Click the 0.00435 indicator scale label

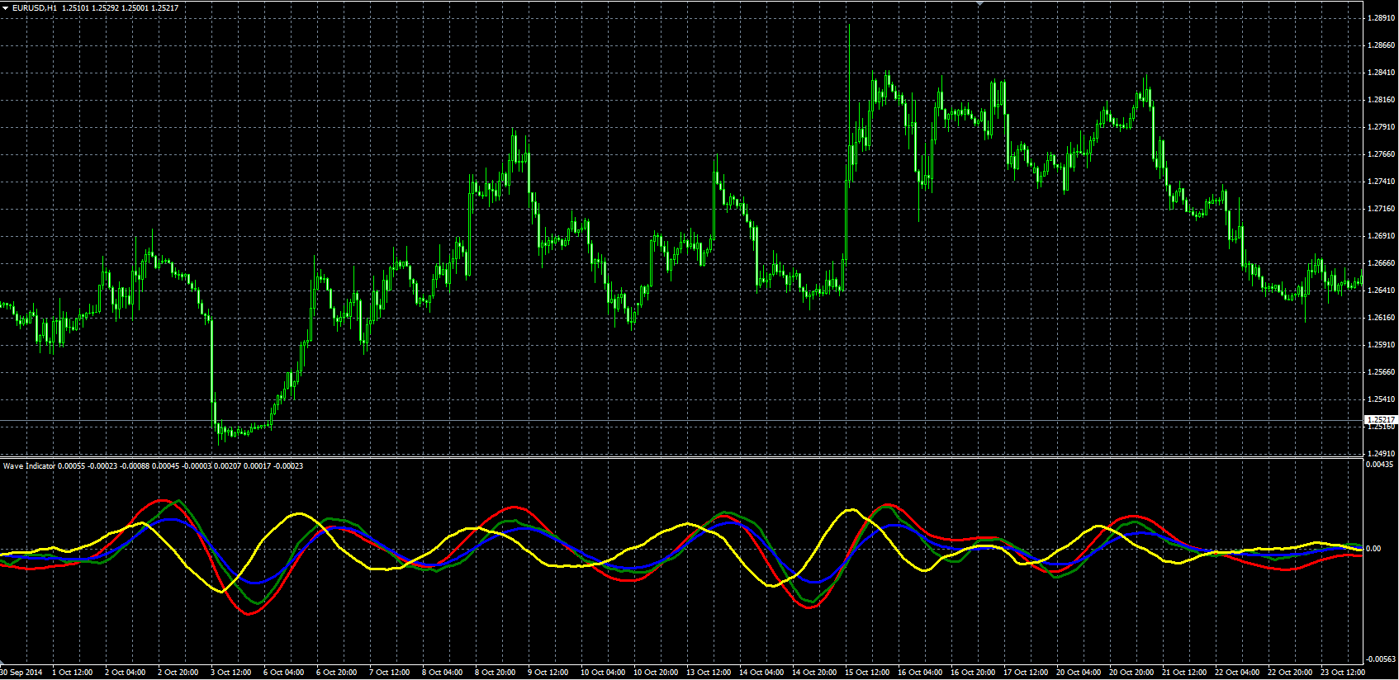coord(1381,465)
